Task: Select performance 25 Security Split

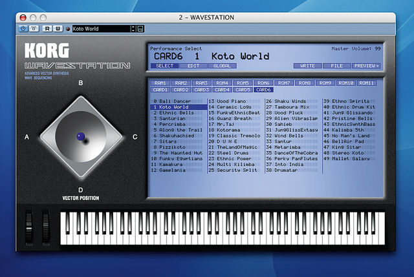Action: 236,170
